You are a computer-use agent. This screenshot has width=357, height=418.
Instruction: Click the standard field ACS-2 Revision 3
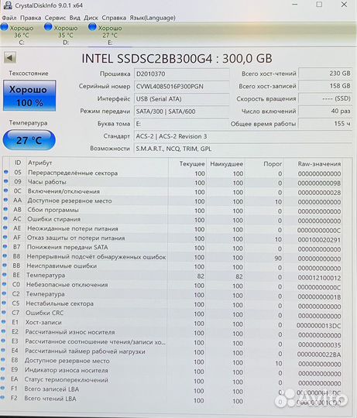coord(243,136)
